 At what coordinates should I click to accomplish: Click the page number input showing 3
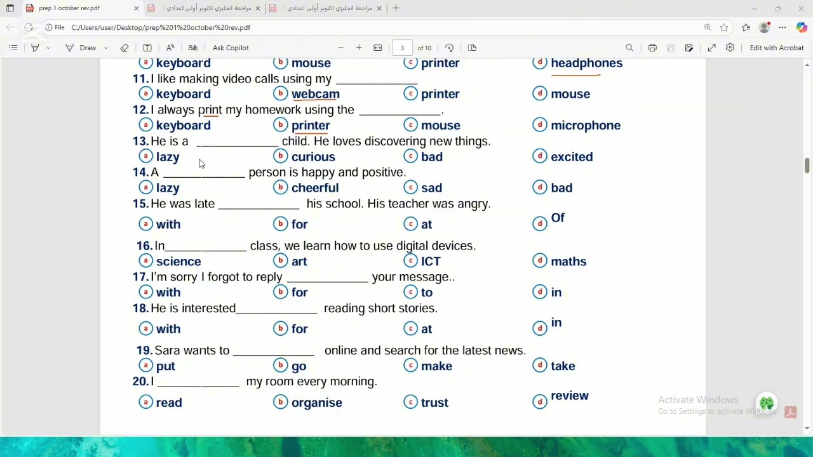tap(402, 48)
